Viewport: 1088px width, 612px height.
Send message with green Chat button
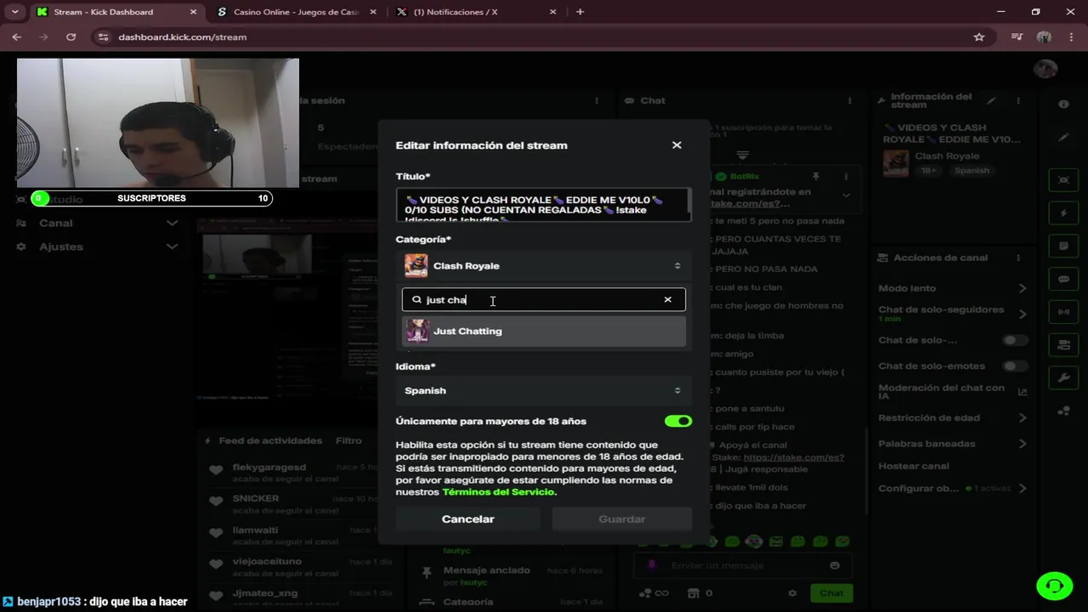click(x=830, y=593)
